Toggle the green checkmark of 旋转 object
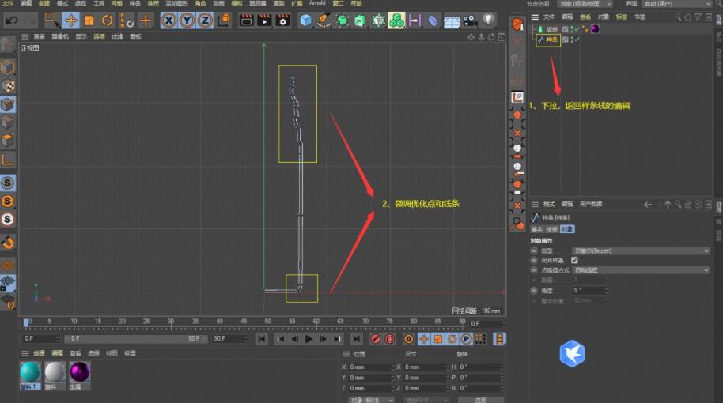 pyautogui.click(x=577, y=29)
